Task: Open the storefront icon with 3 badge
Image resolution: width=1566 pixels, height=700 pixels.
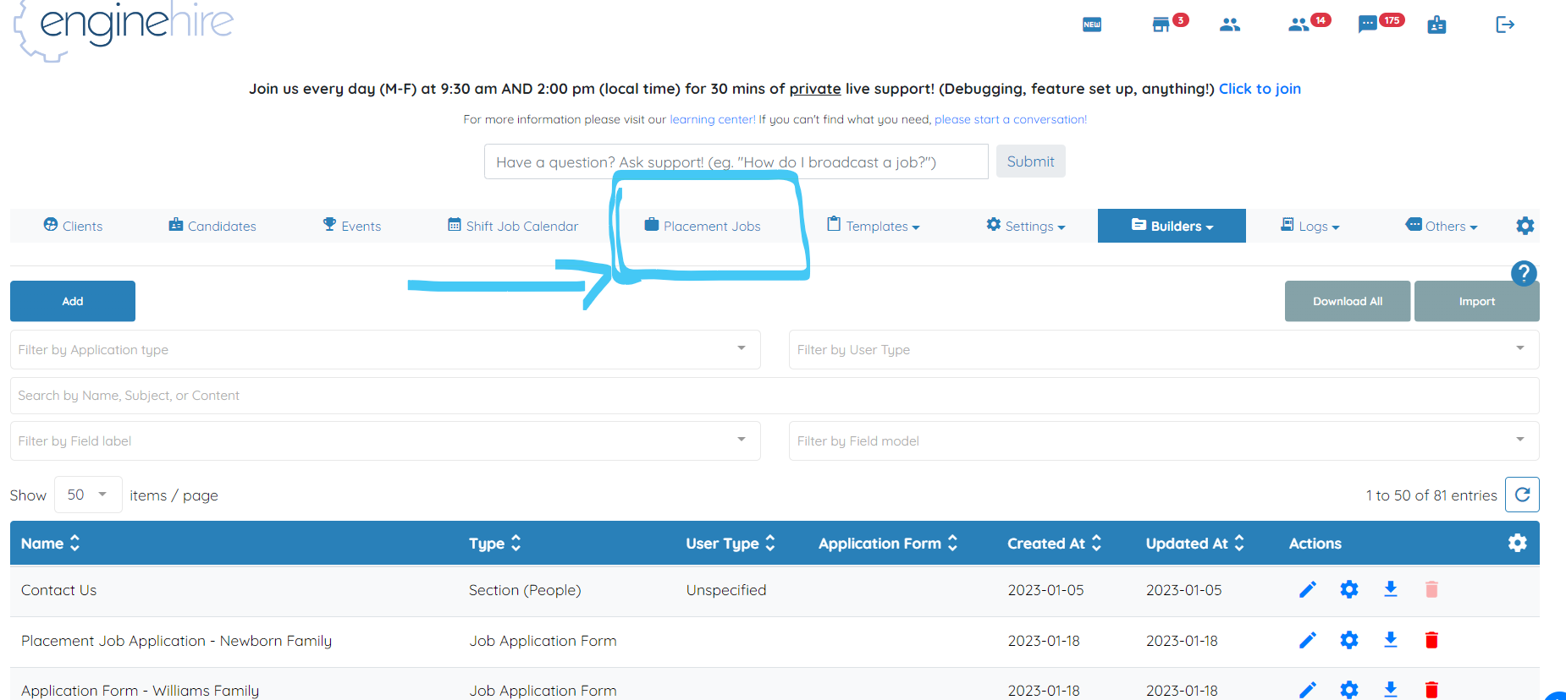Action: click(x=1161, y=25)
